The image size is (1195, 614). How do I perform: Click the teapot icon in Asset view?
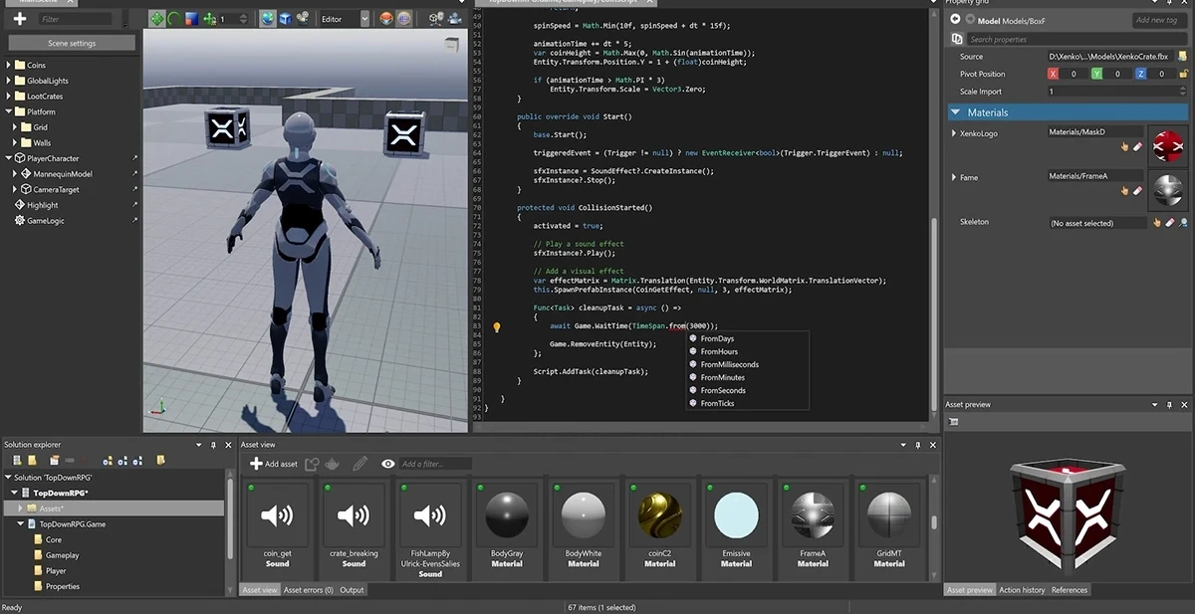[333, 464]
